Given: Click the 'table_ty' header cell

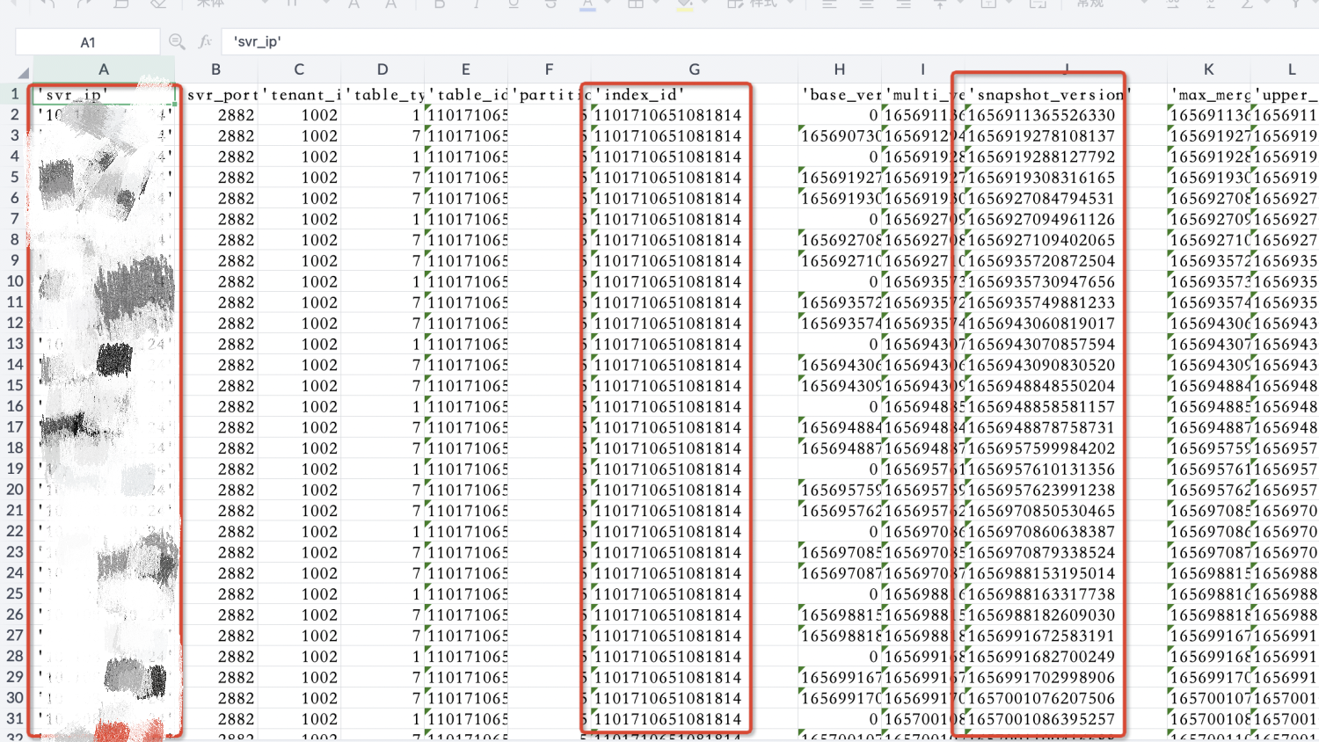Looking at the screenshot, I should tap(383, 94).
